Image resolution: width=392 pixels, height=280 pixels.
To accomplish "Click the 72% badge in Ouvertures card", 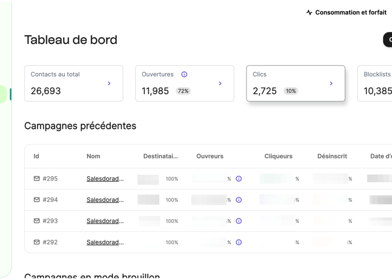I will point(183,91).
